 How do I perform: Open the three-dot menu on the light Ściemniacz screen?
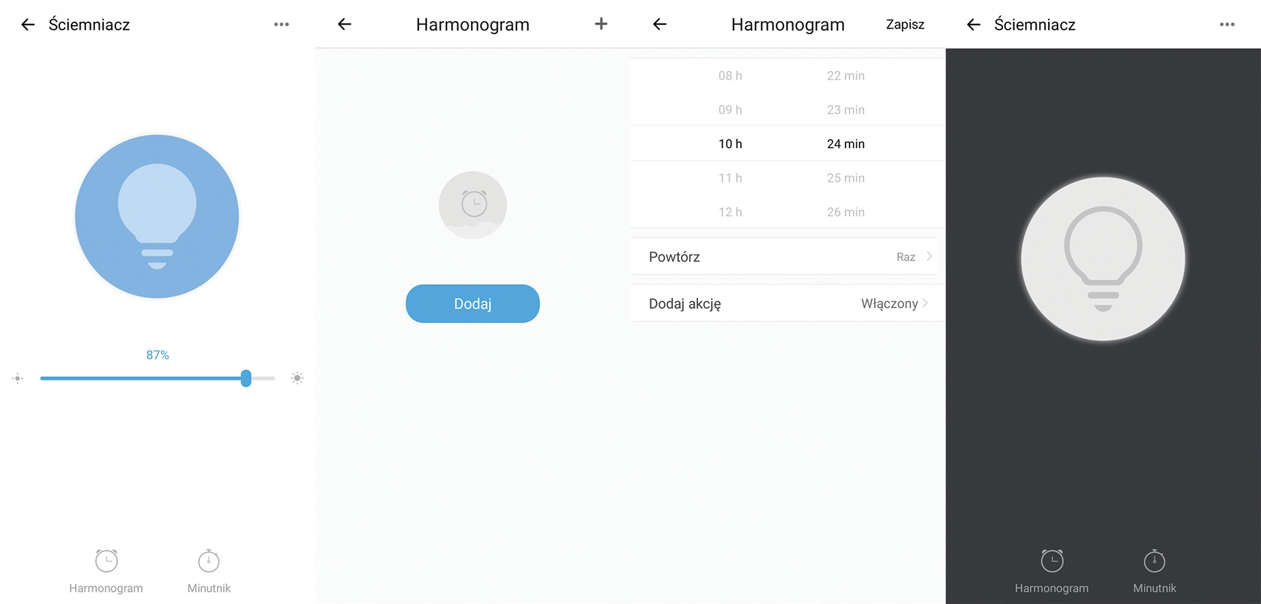click(281, 25)
